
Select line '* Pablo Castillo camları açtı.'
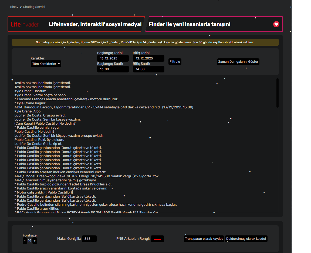[37, 128]
